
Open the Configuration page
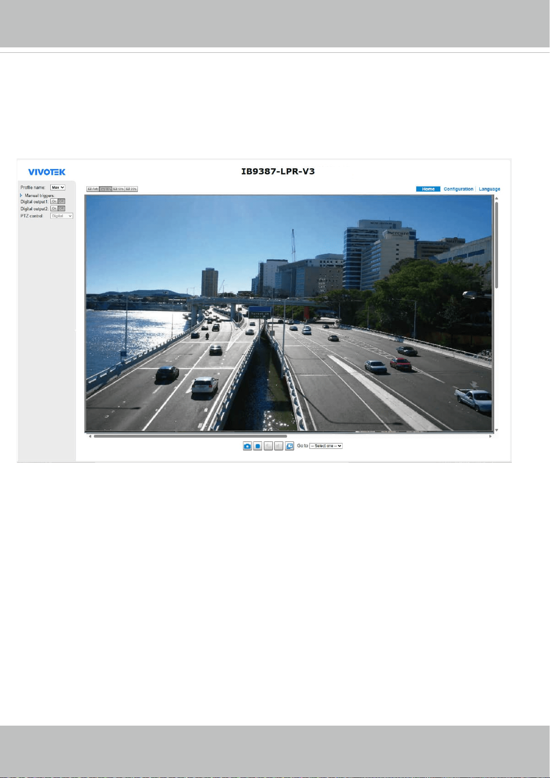pos(459,189)
